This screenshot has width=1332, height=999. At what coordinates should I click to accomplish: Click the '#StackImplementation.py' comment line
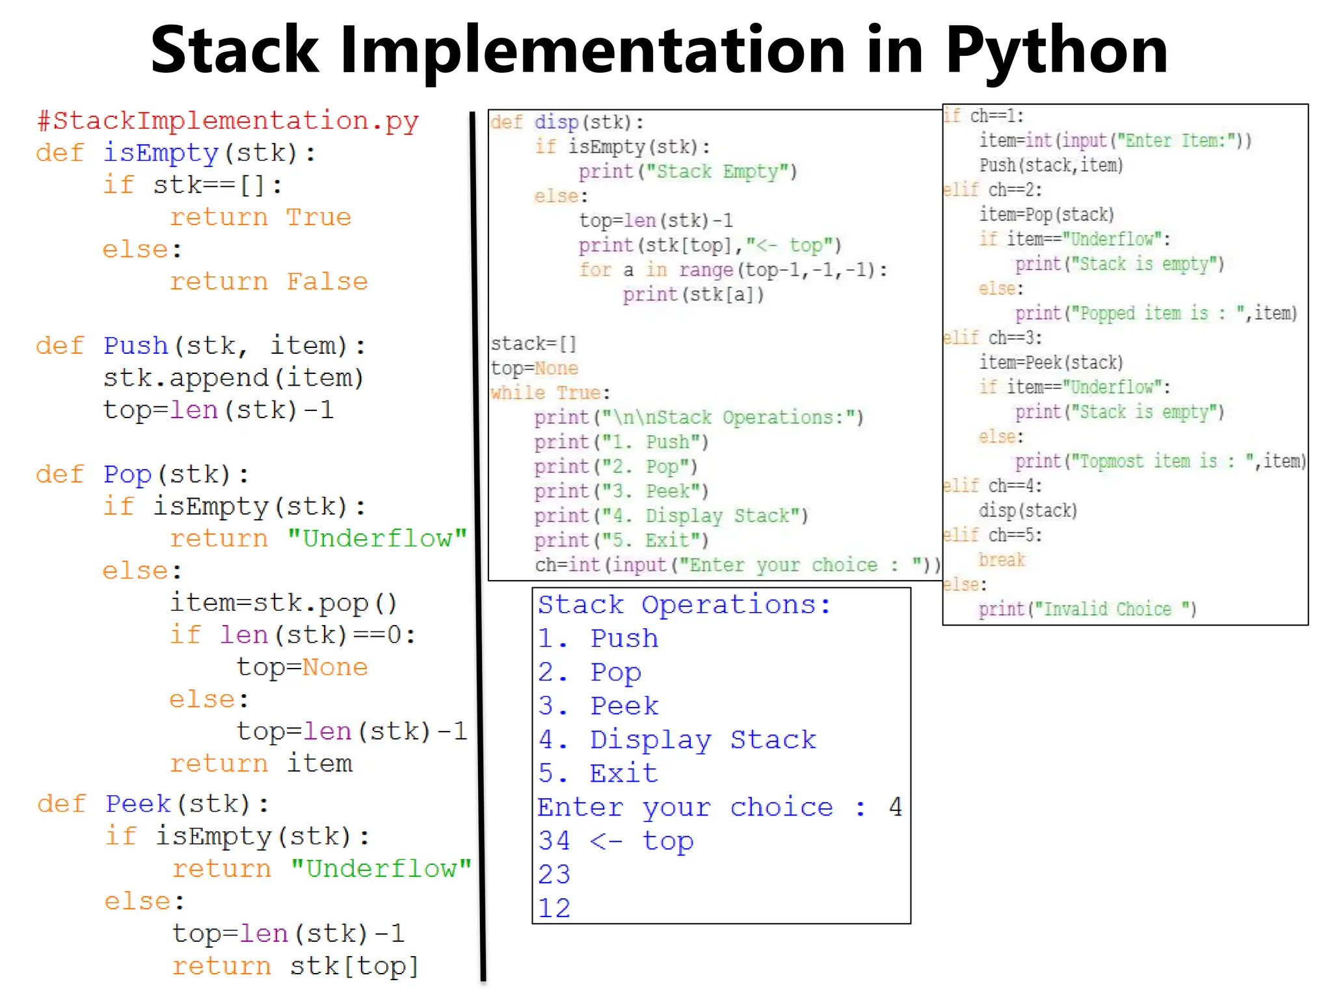coord(228,121)
